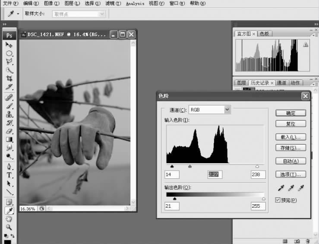The height and width of the screenshot is (244, 319).
Task: Open the 通道 RGB channel dropdown
Action: (227, 110)
